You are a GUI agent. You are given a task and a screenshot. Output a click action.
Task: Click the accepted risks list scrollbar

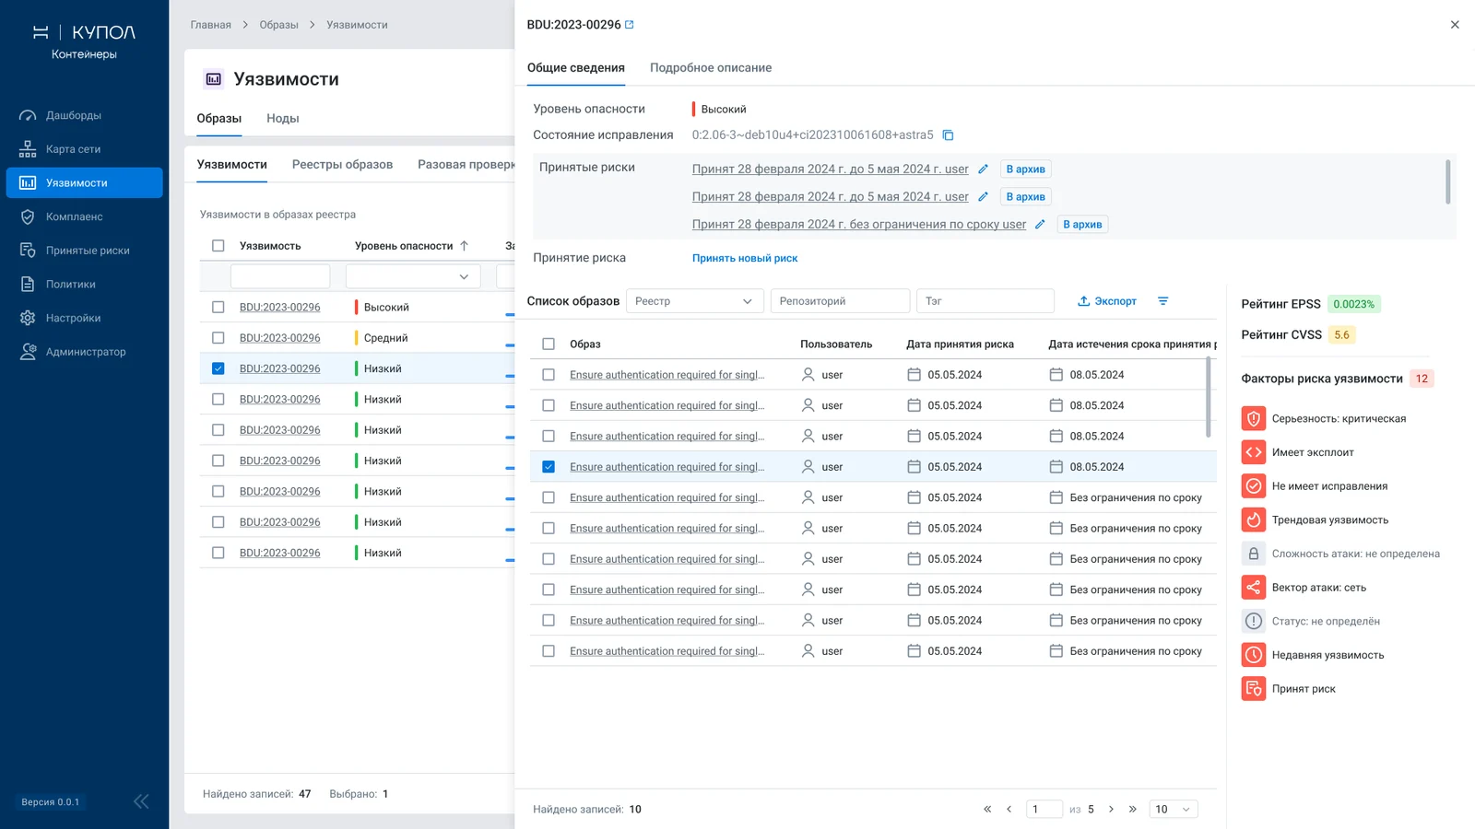[1448, 182]
